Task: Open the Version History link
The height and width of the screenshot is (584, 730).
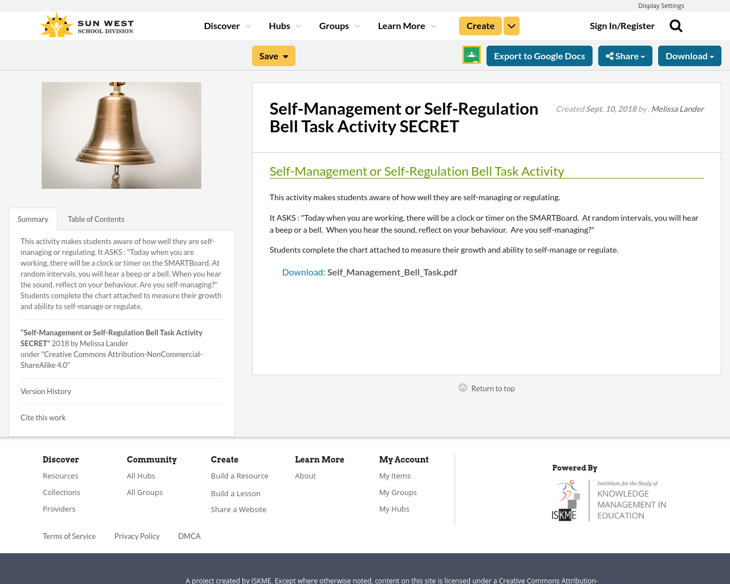Action: [46, 391]
